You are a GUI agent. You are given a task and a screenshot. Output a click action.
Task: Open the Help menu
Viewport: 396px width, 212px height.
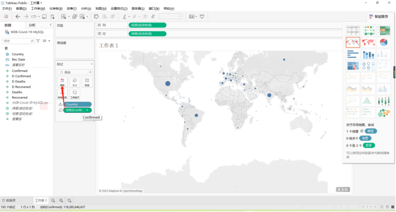coord(169,9)
